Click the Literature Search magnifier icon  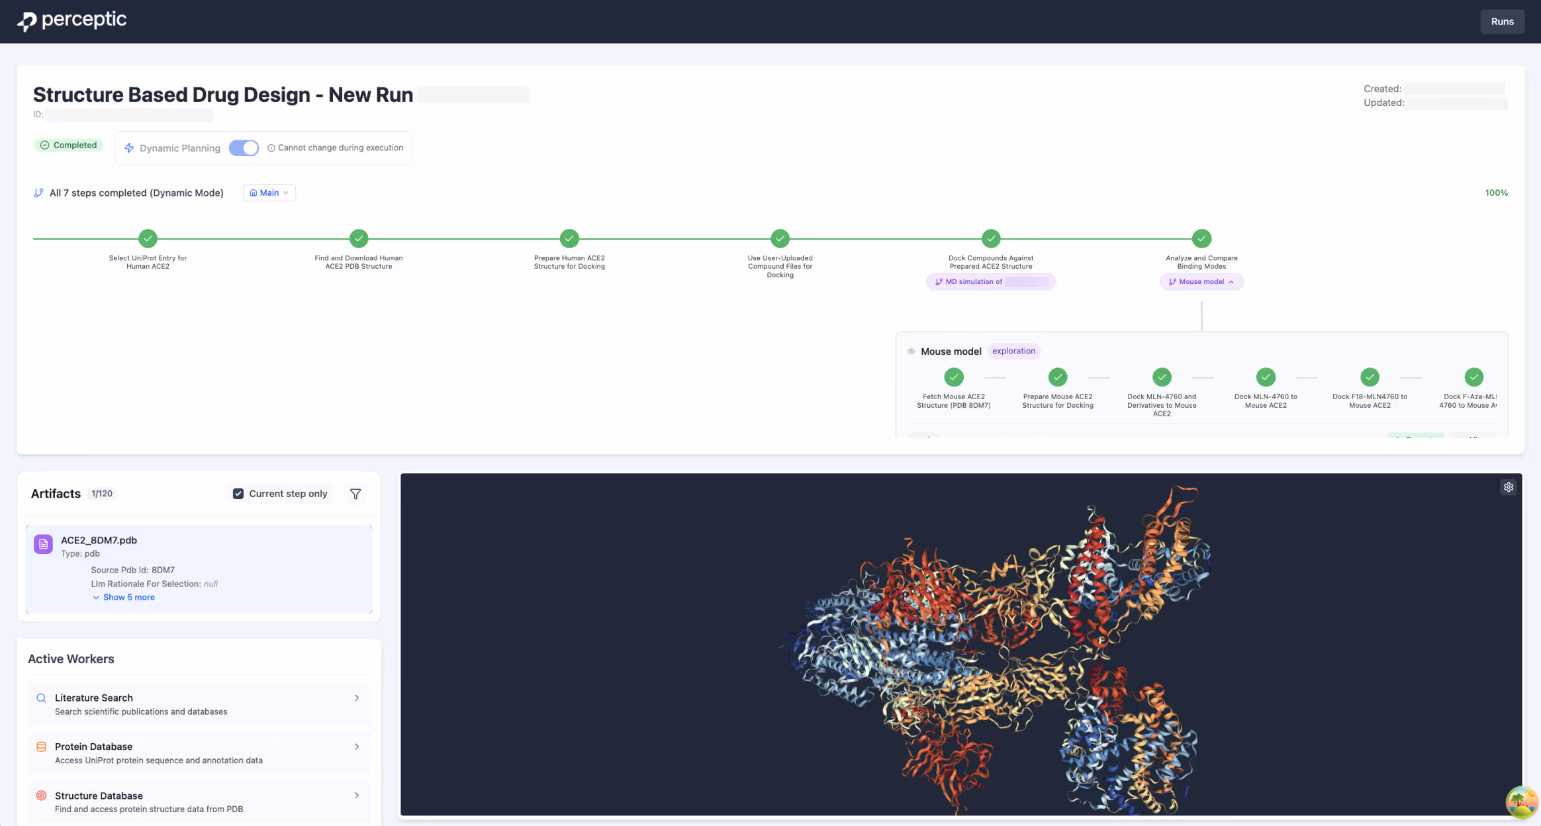point(41,698)
